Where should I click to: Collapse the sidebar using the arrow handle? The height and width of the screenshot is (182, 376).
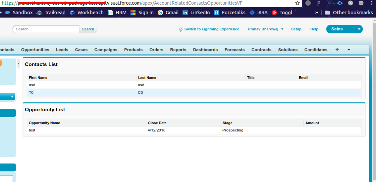tap(19, 63)
